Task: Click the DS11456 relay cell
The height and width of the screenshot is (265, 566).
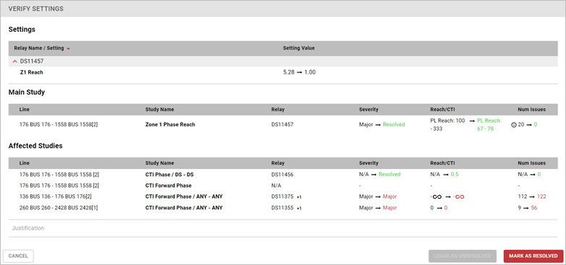Action: pyautogui.click(x=282, y=174)
